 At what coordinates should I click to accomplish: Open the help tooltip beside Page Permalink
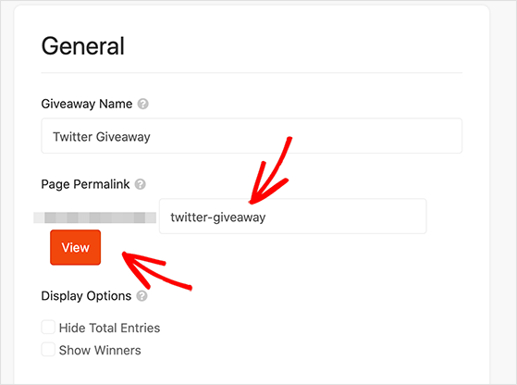coord(141,184)
